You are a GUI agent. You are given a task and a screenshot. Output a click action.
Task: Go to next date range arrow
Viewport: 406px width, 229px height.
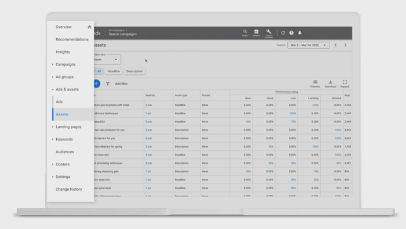point(345,45)
